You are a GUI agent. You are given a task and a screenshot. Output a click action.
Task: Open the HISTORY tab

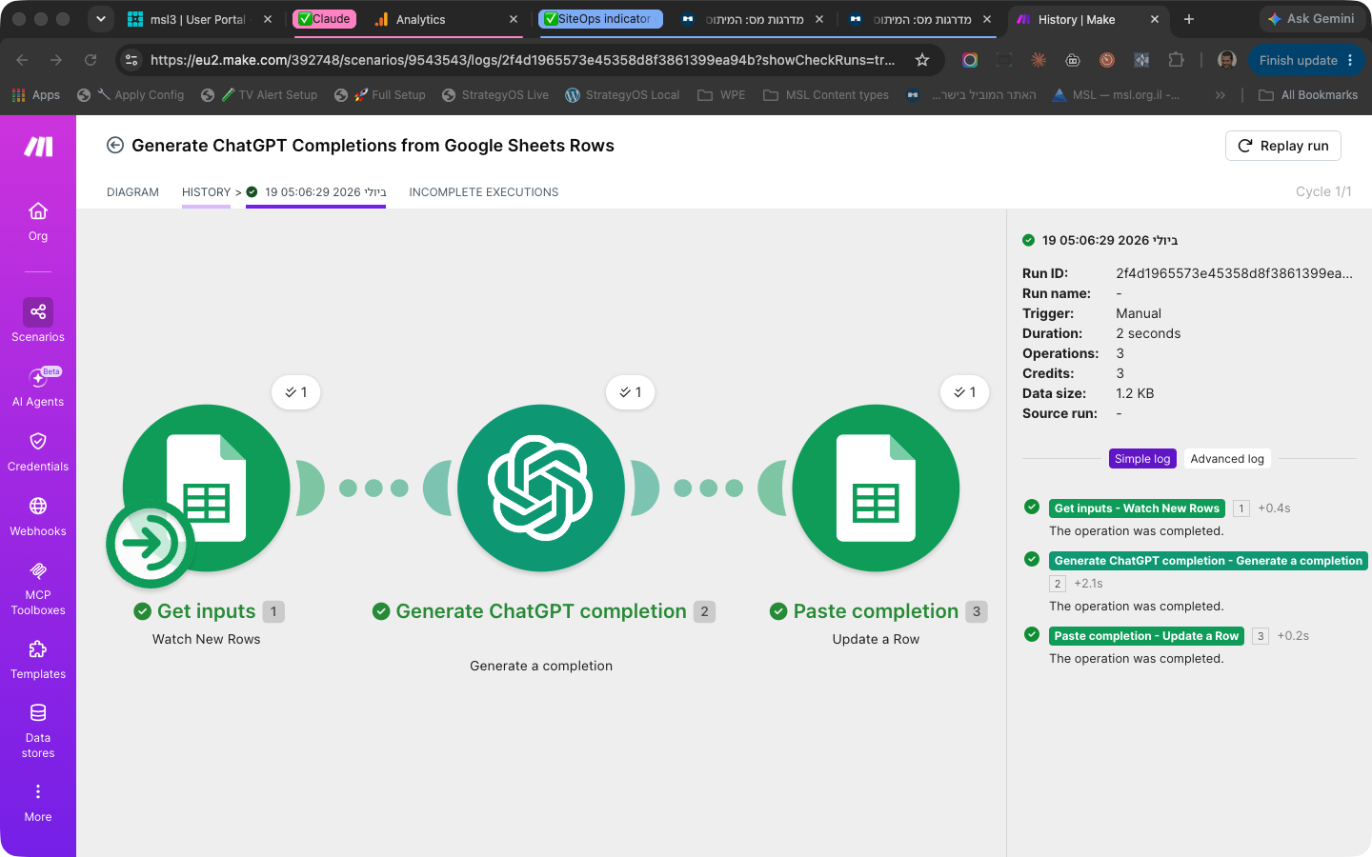coord(206,192)
